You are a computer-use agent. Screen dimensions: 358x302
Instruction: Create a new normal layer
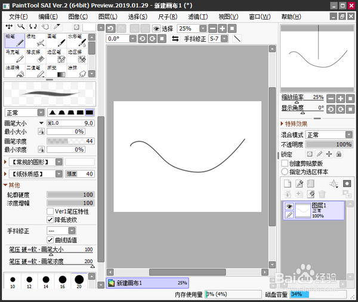pos(288,183)
